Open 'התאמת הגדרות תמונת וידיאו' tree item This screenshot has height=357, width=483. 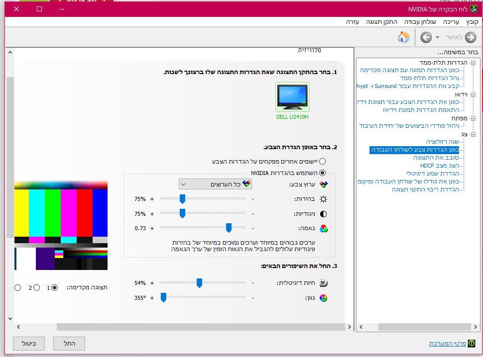click(421, 110)
